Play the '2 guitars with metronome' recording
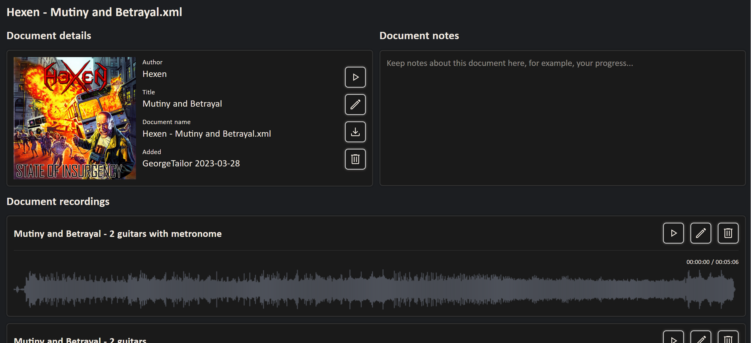 click(673, 233)
